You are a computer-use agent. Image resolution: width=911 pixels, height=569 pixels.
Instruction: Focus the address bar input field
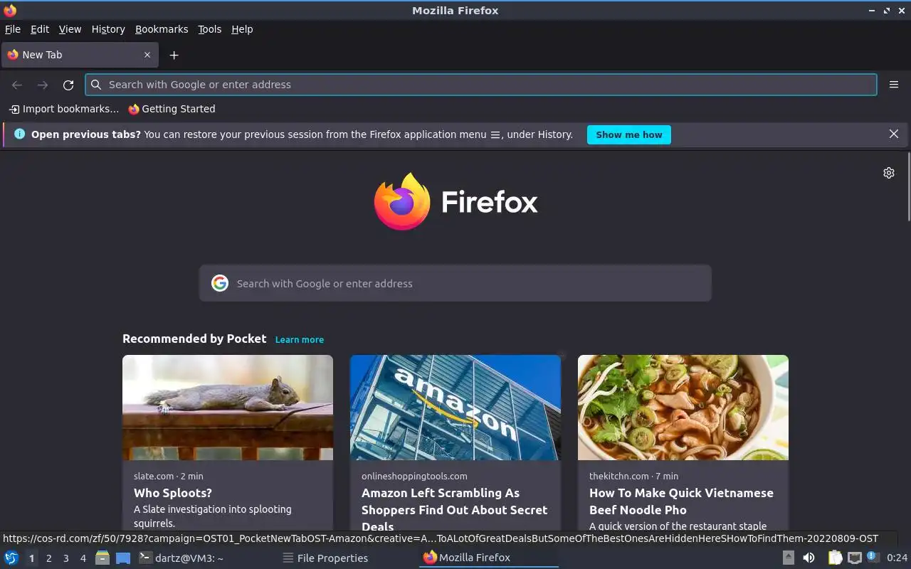point(481,85)
